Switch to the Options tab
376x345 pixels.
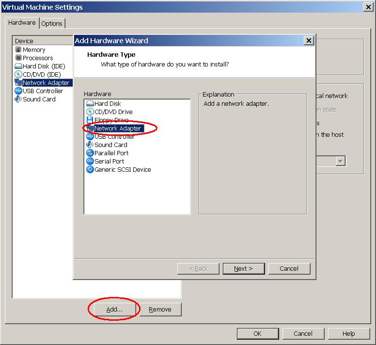click(52, 23)
